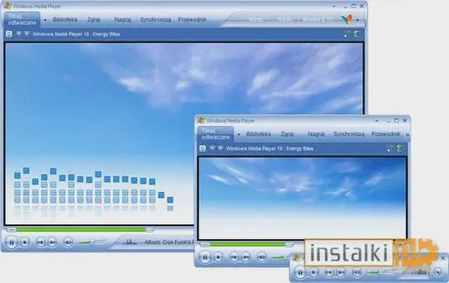Click the equalizer bars visualization in large window
Image resolution: width=449 pixels, height=283 pixels.
(94, 189)
